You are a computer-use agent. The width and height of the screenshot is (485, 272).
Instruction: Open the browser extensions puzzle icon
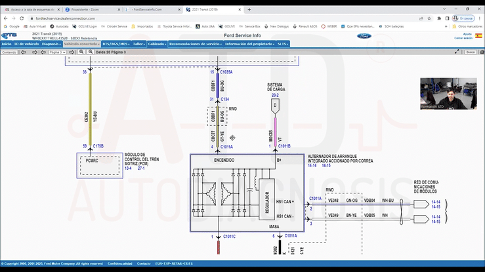point(439,18)
